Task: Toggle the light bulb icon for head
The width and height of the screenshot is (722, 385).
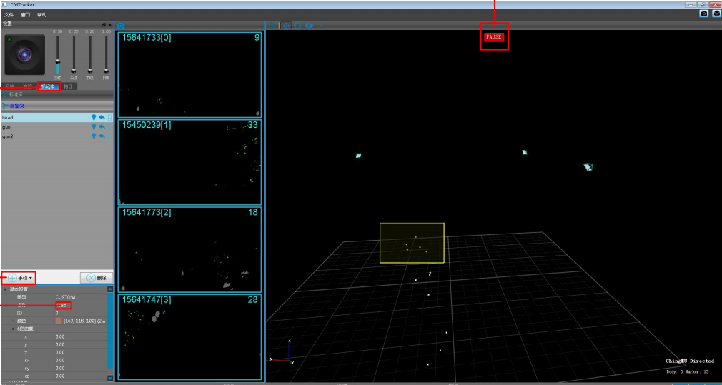Action: tap(94, 117)
